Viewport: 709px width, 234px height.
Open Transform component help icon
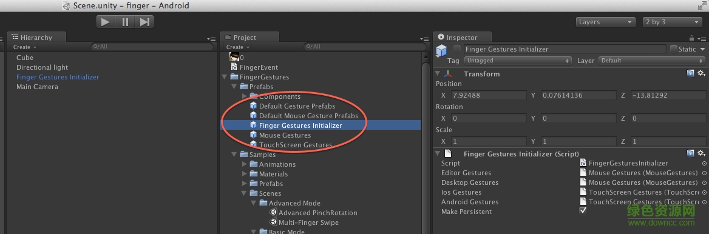pyautogui.click(x=690, y=73)
